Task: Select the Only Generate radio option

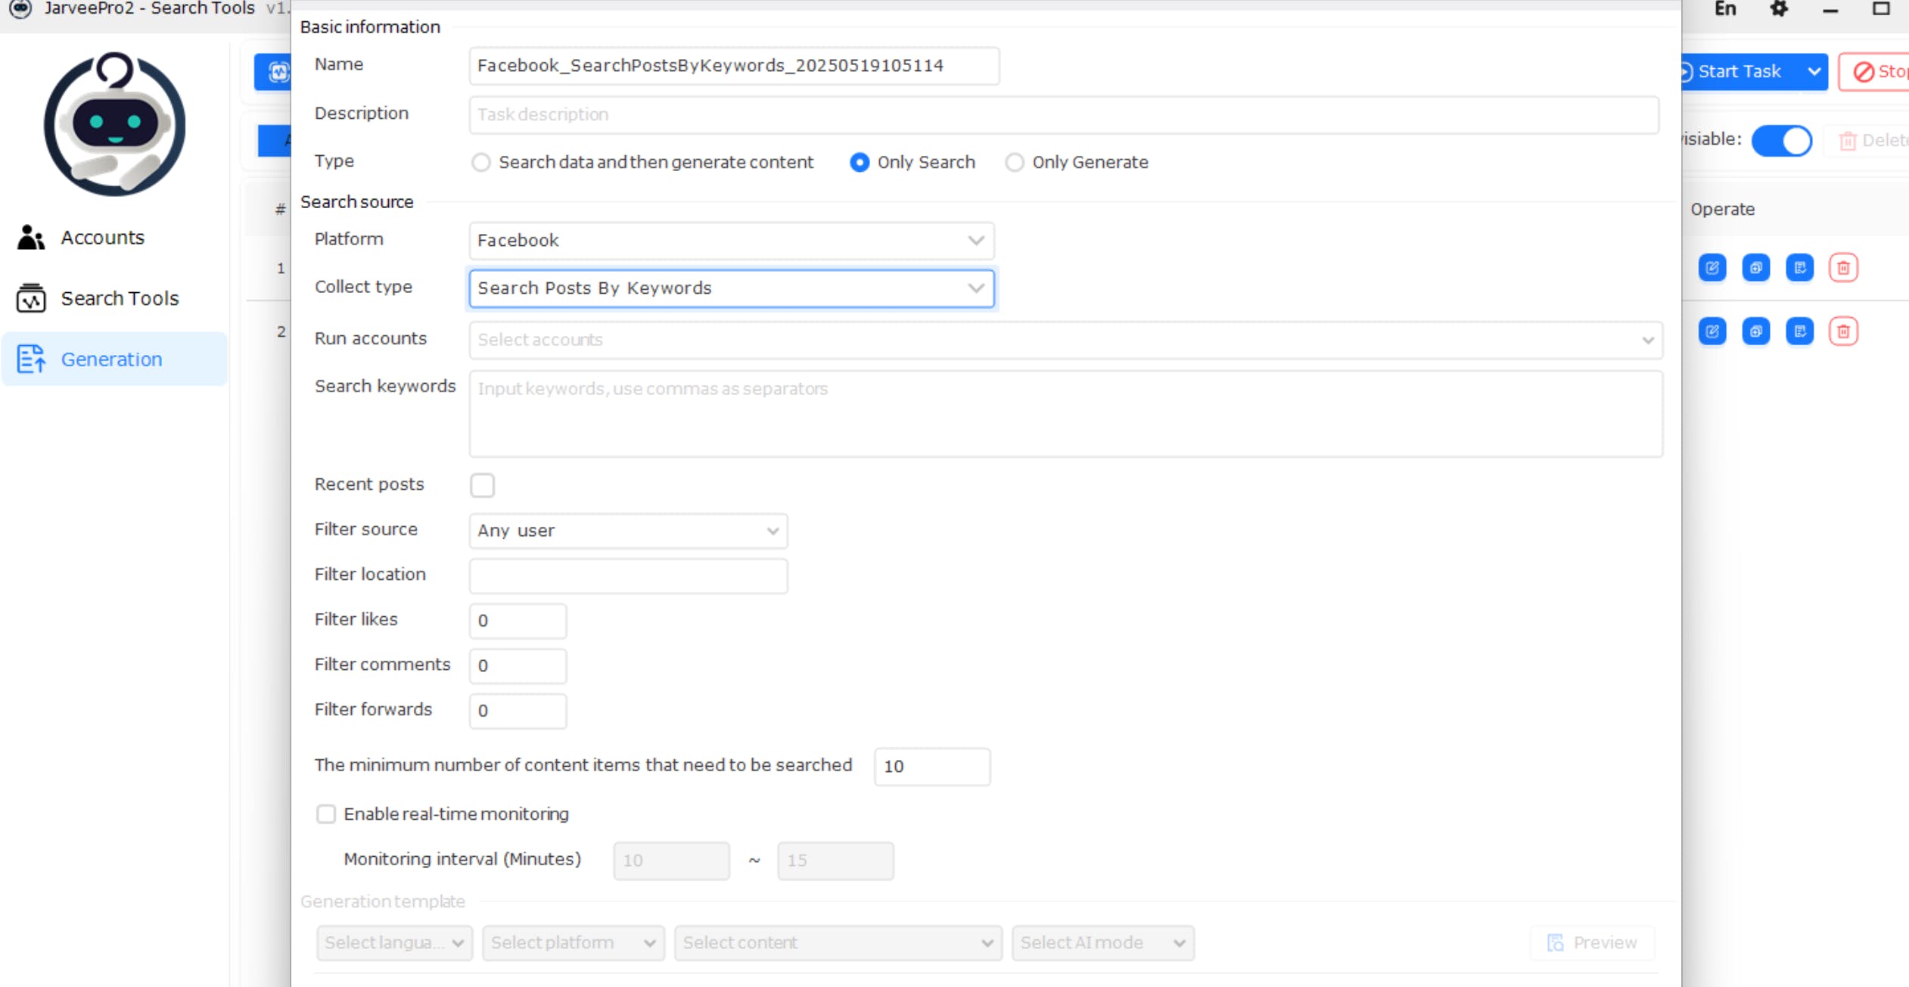Action: (1014, 163)
